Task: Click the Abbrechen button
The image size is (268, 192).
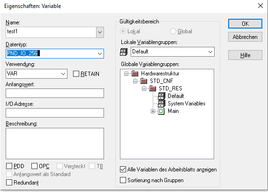Action: tap(245, 37)
